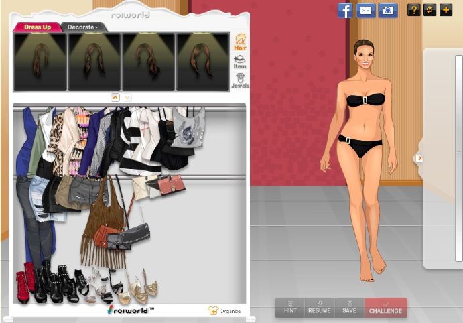The image size is (463, 323).
Task: Select the Hair category icon
Action: point(240,42)
